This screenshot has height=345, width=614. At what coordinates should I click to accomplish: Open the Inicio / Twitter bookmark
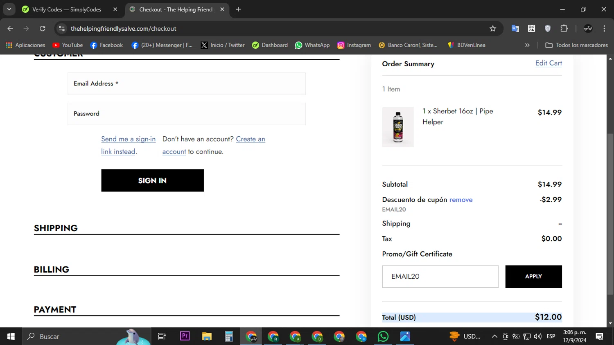(x=223, y=45)
